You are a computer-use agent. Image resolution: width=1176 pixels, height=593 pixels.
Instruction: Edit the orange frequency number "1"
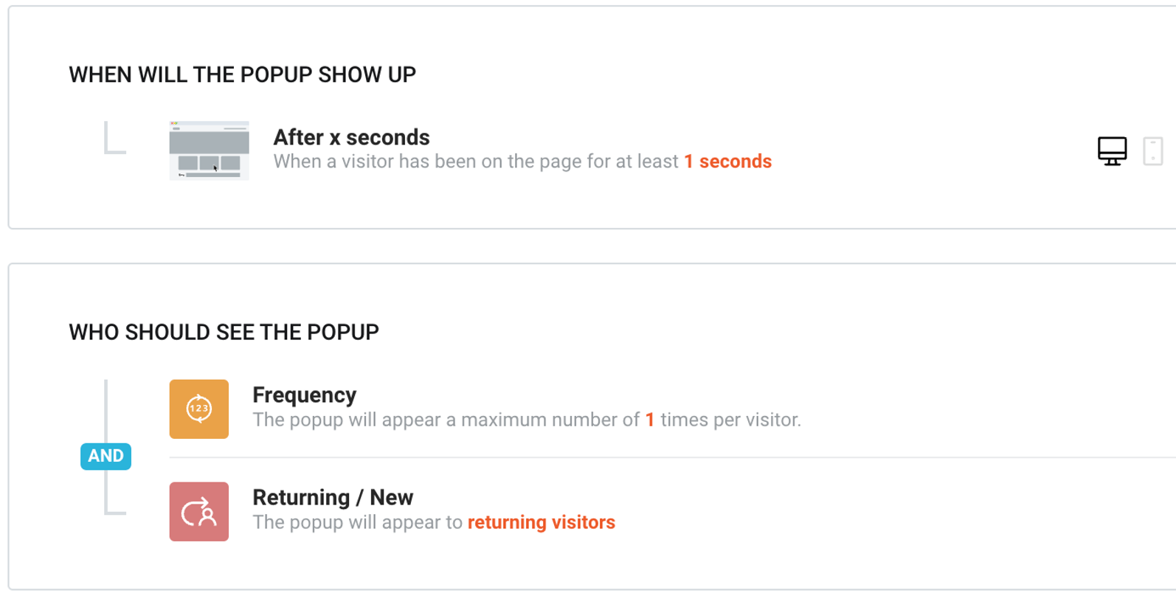point(650,420)
